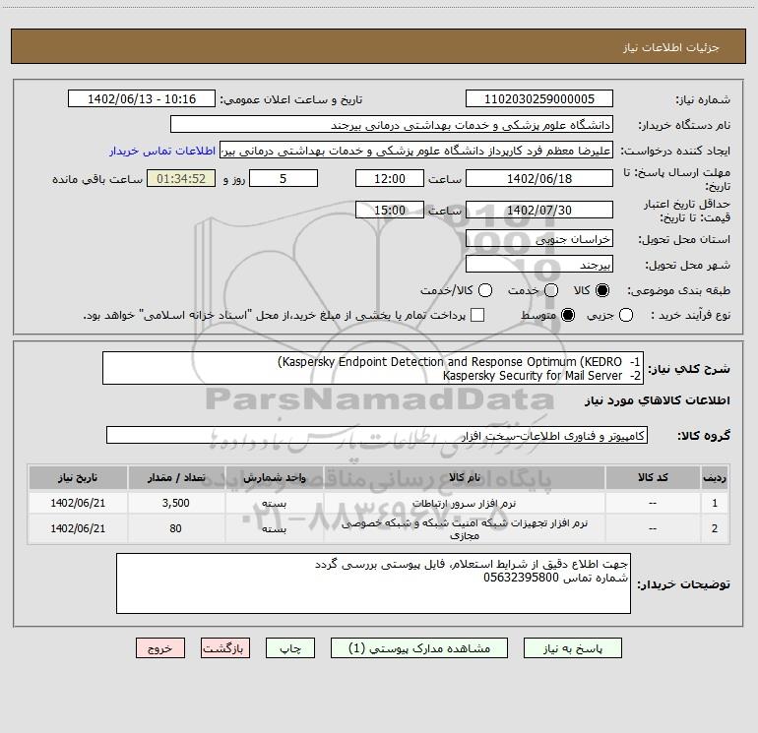Click the پاسخ به نیاز button
The height and width of the screenshot is (733, 758).
pyautogui.click(x=572, y=648)
